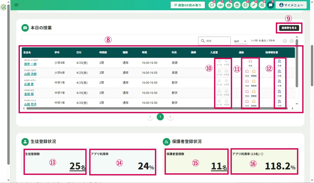This screenshot has width=314, height=183.
Task: Create report icon for 広瀬 恵
Action: pyautogui.click(x=279, y=81)
